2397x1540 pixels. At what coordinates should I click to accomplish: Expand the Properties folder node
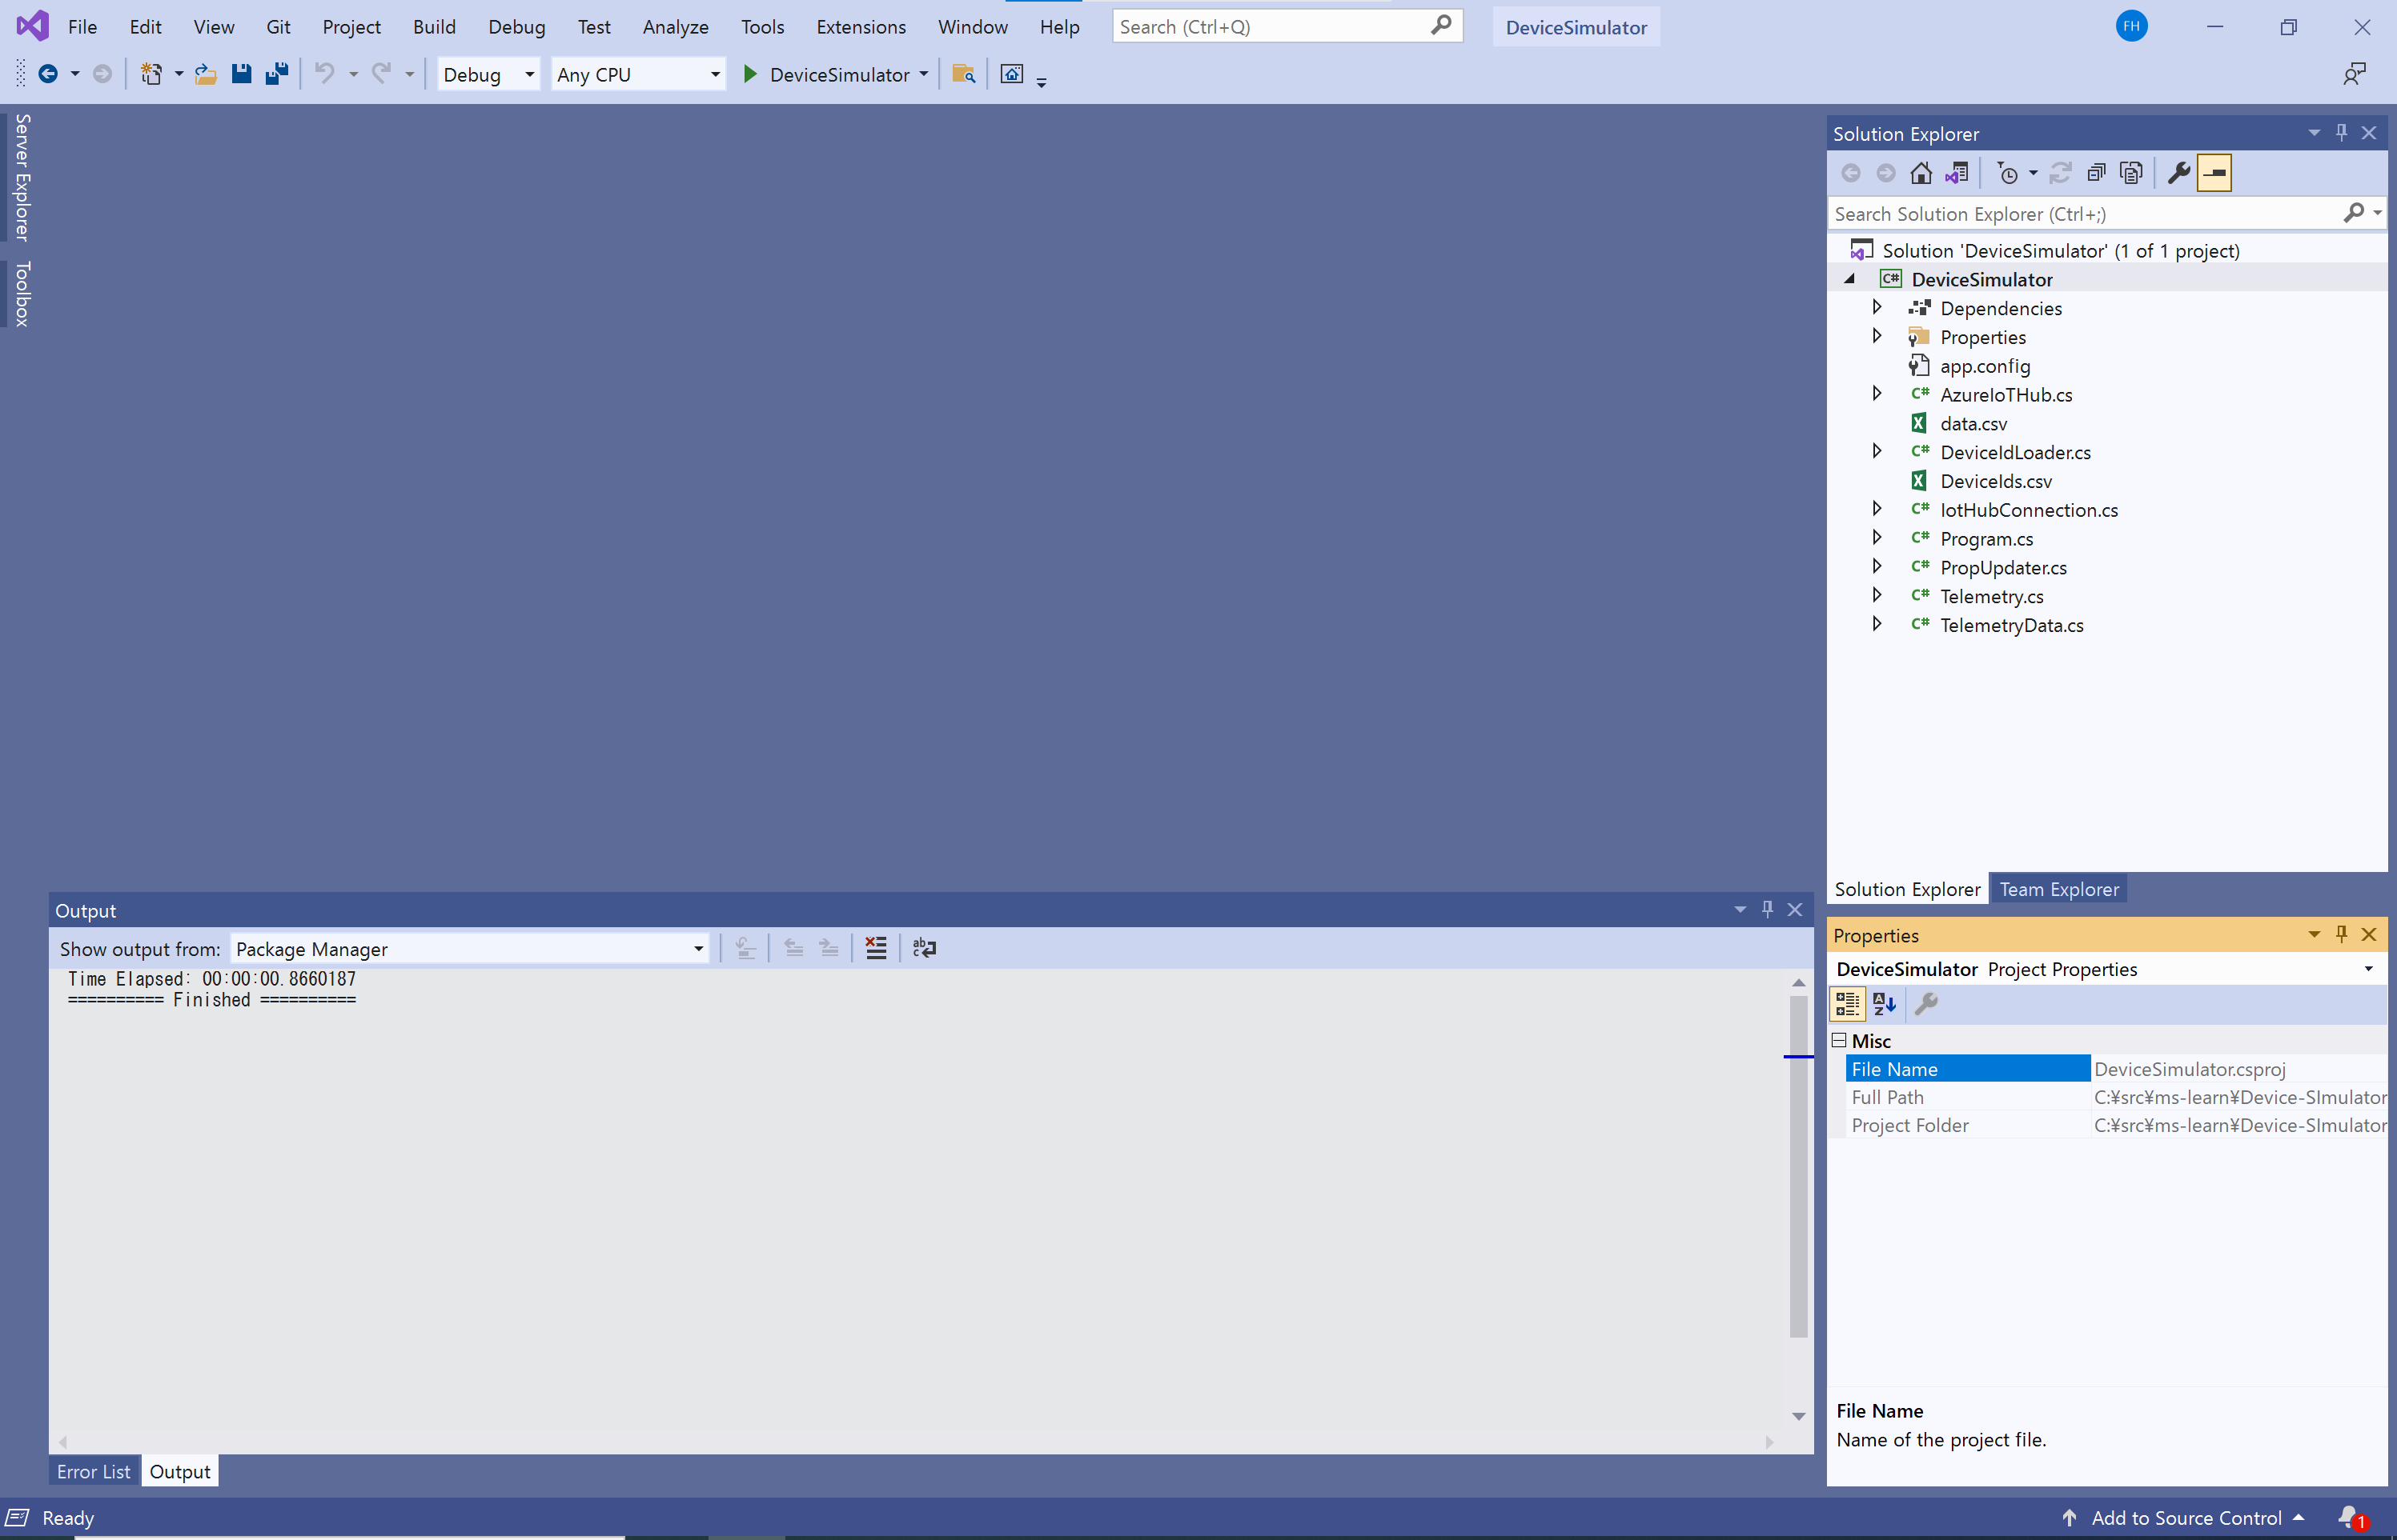pos(1877,336)
